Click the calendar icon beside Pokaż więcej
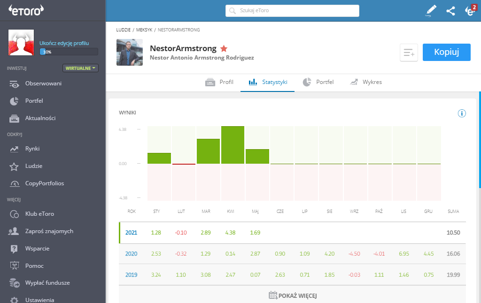Image resolution: width=481 pixels, height=303 pixels. [273, 295]
